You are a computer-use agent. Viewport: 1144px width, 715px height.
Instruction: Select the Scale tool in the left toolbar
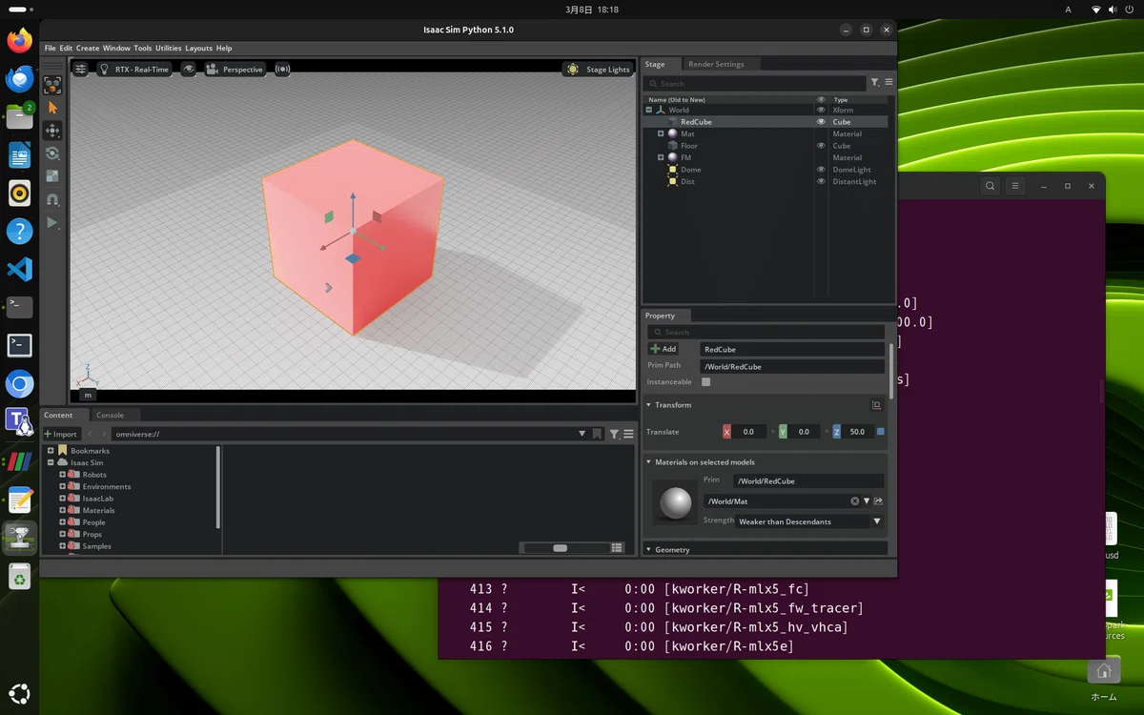click(x=52, y=176)
